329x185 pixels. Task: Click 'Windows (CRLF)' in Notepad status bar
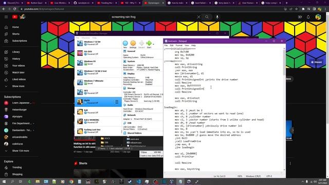tap(253, 176)
